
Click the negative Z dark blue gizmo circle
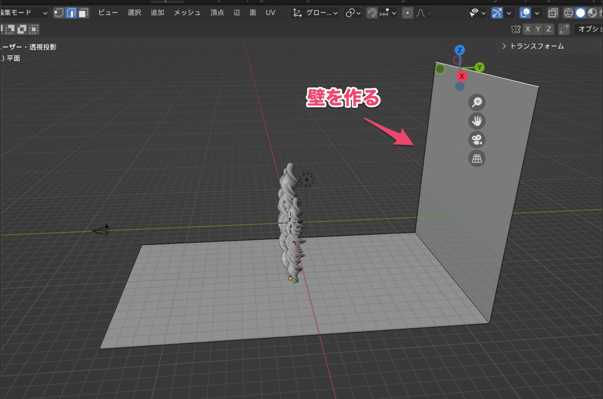tap(460, 86)
